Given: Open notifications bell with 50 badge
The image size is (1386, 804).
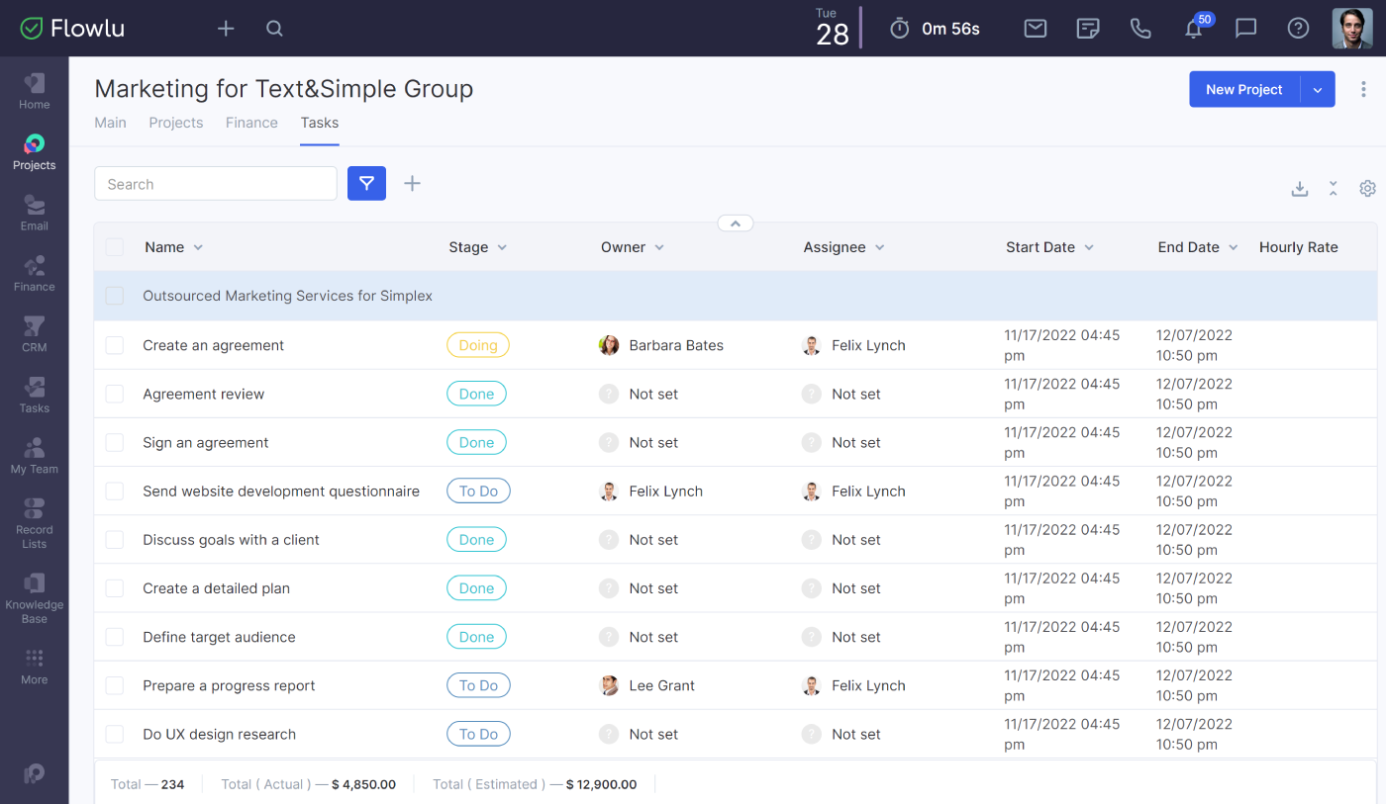Looking at the screenshot, I should click(1195, 28).
